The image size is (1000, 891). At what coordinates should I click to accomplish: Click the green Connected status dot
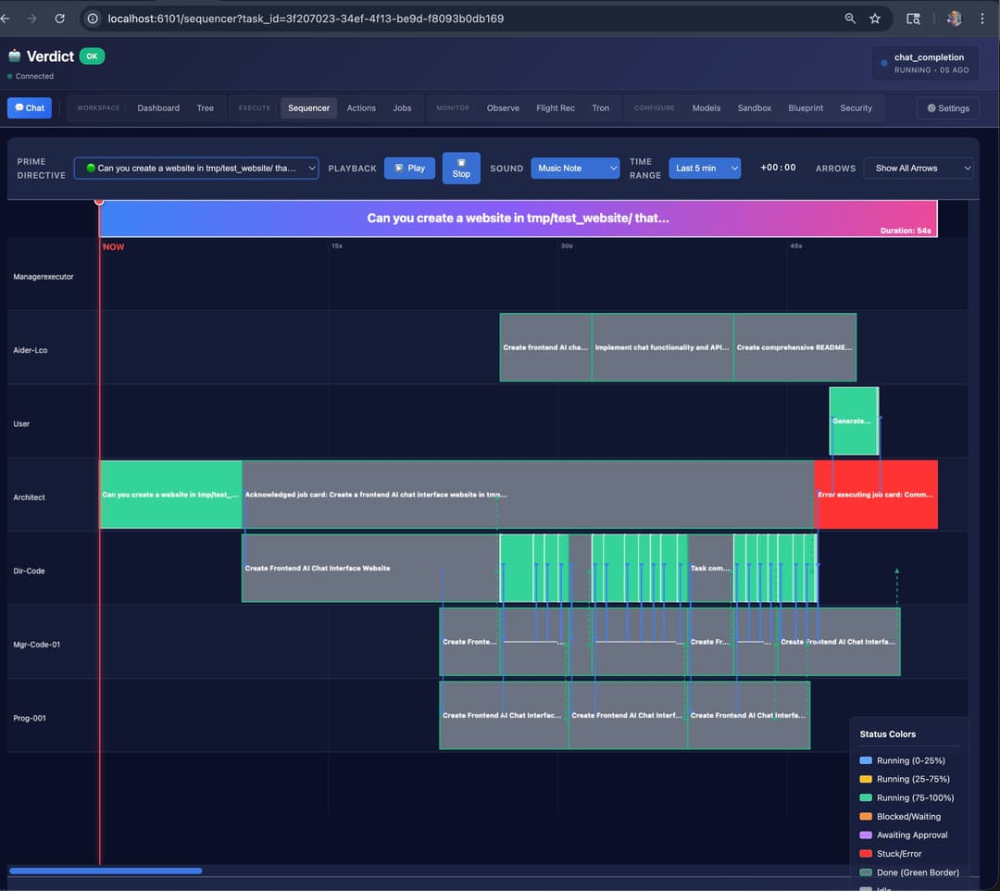pos(9,77)
